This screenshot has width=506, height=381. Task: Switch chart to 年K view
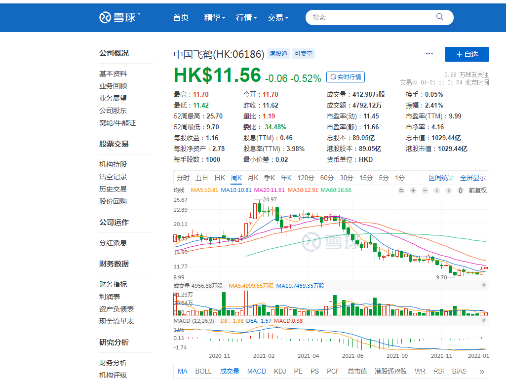click(286, 178)
